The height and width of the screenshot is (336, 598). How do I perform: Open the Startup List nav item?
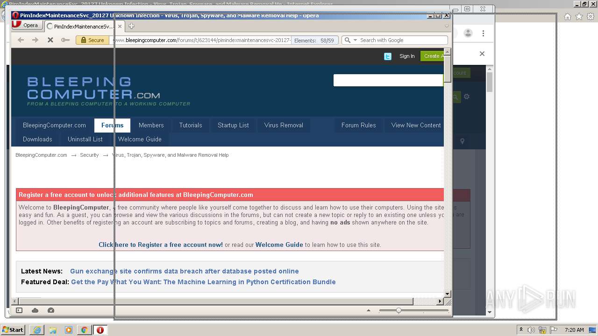click(x=233, y=125)
